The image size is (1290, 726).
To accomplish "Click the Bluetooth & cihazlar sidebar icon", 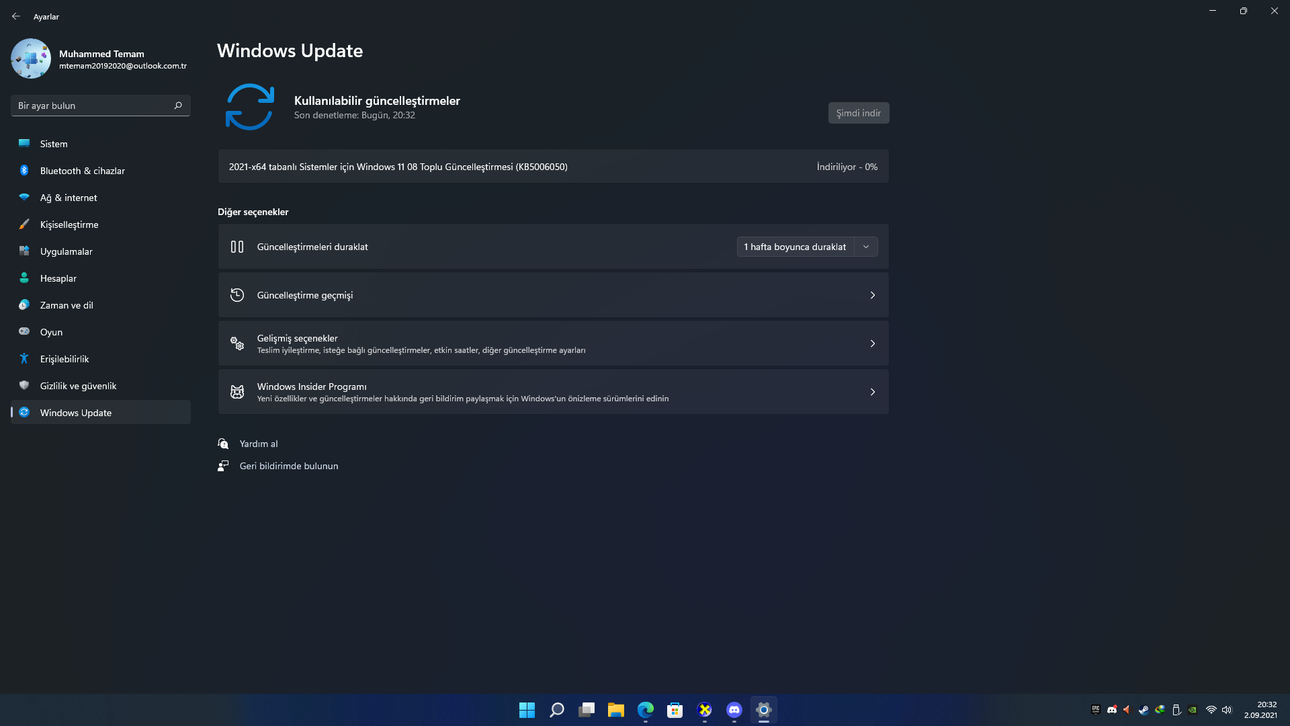I will (24, 171).
